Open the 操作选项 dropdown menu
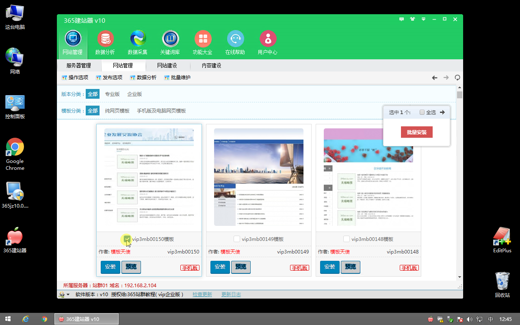This screenshot has width=520, height=325. click(x=75, y=78)
